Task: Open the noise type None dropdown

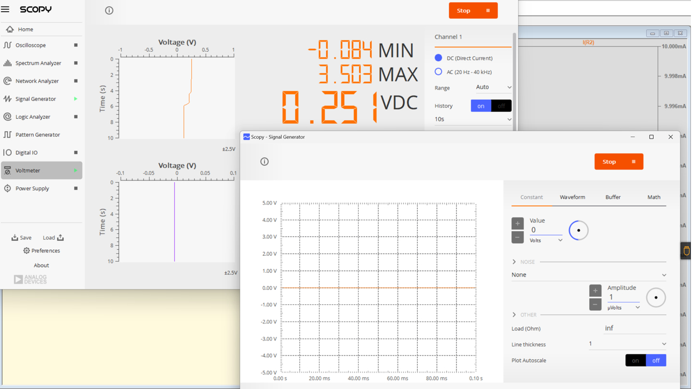Action: point(589,275)
